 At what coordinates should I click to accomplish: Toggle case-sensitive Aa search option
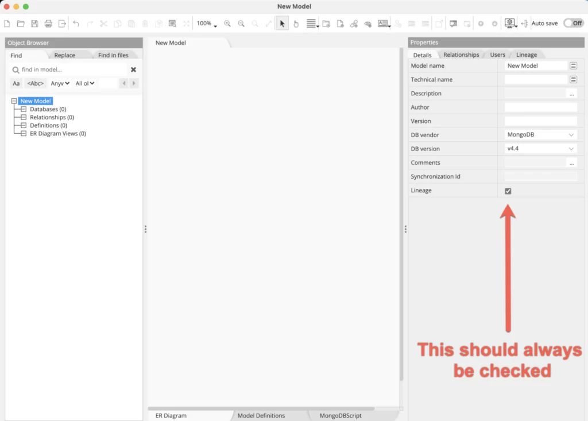click(x=16, y=83)
